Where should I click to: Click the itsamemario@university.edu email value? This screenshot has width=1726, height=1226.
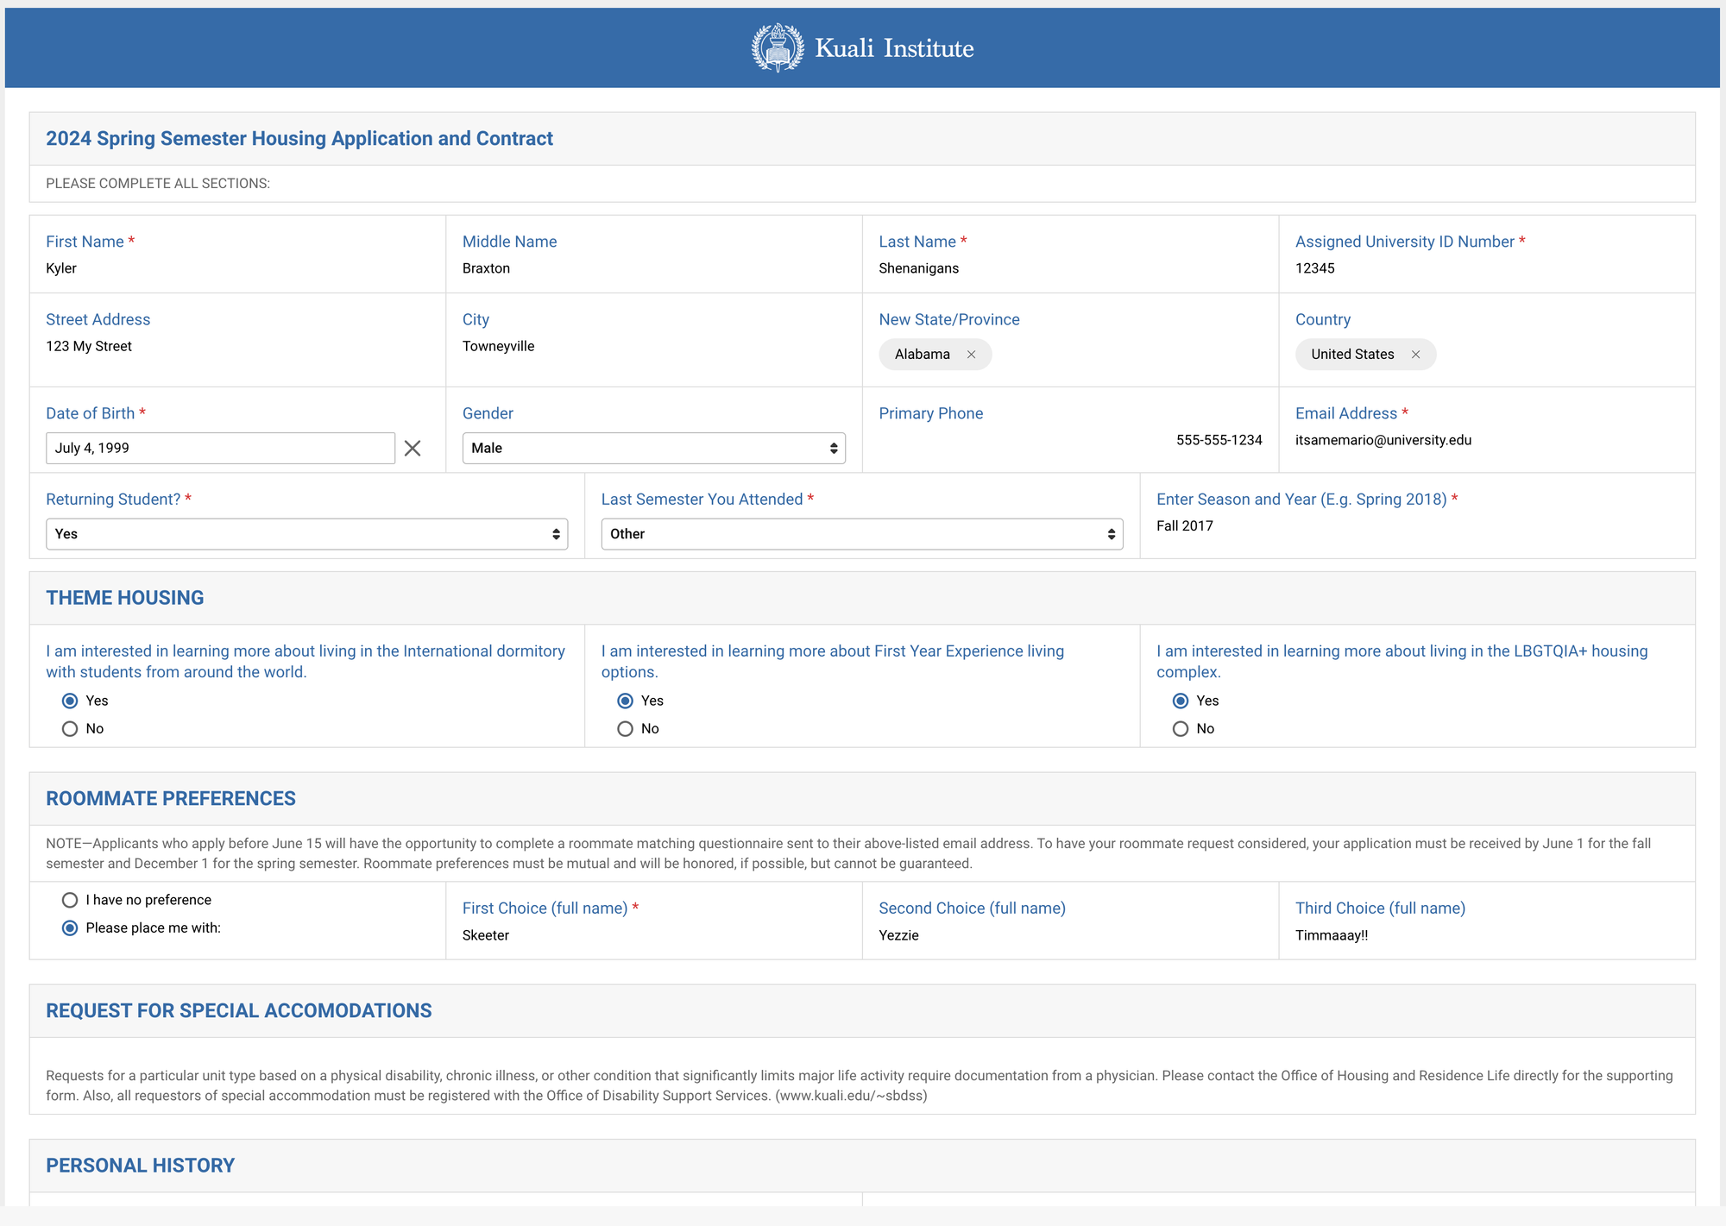[1383, 440]
